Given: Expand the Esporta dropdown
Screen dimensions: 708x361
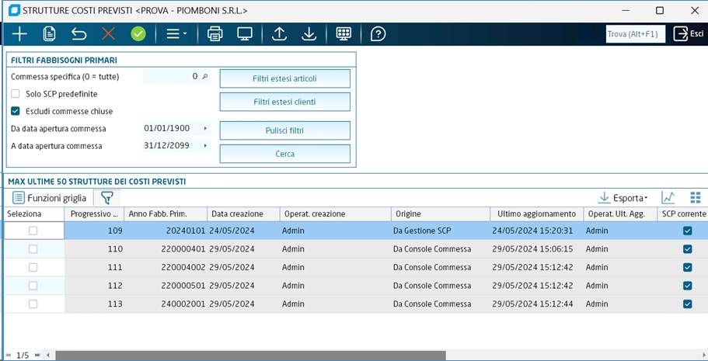Looking at the screenshot, I should (x=625, y=198).
